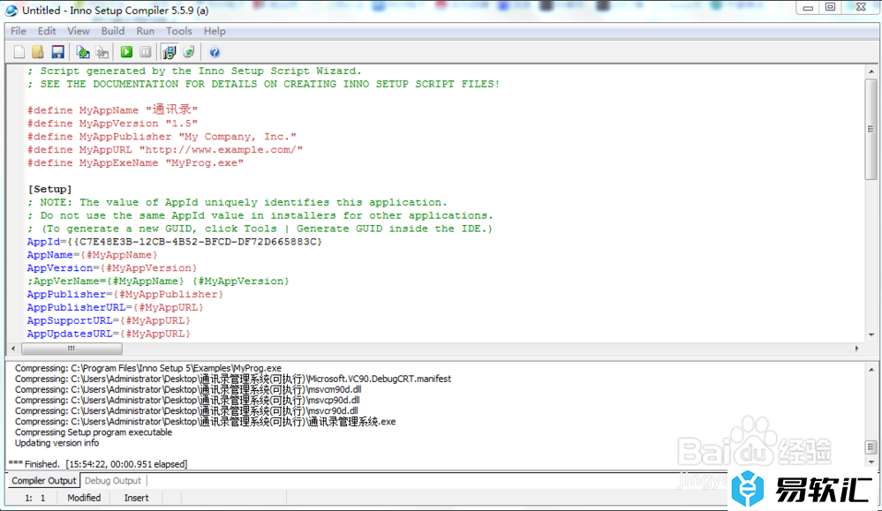Place cursor on the "#define MyAppName" line

coord(112,110)
